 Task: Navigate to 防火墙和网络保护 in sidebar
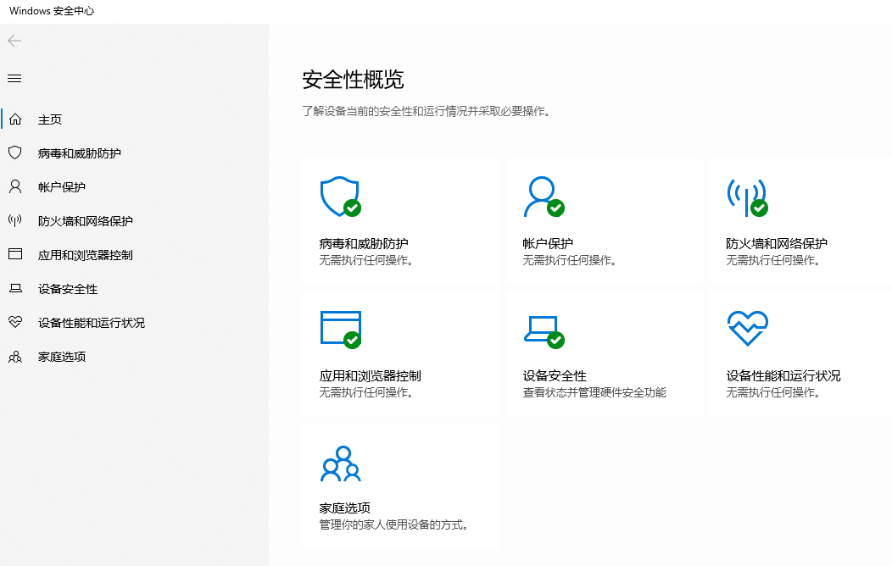86,221
